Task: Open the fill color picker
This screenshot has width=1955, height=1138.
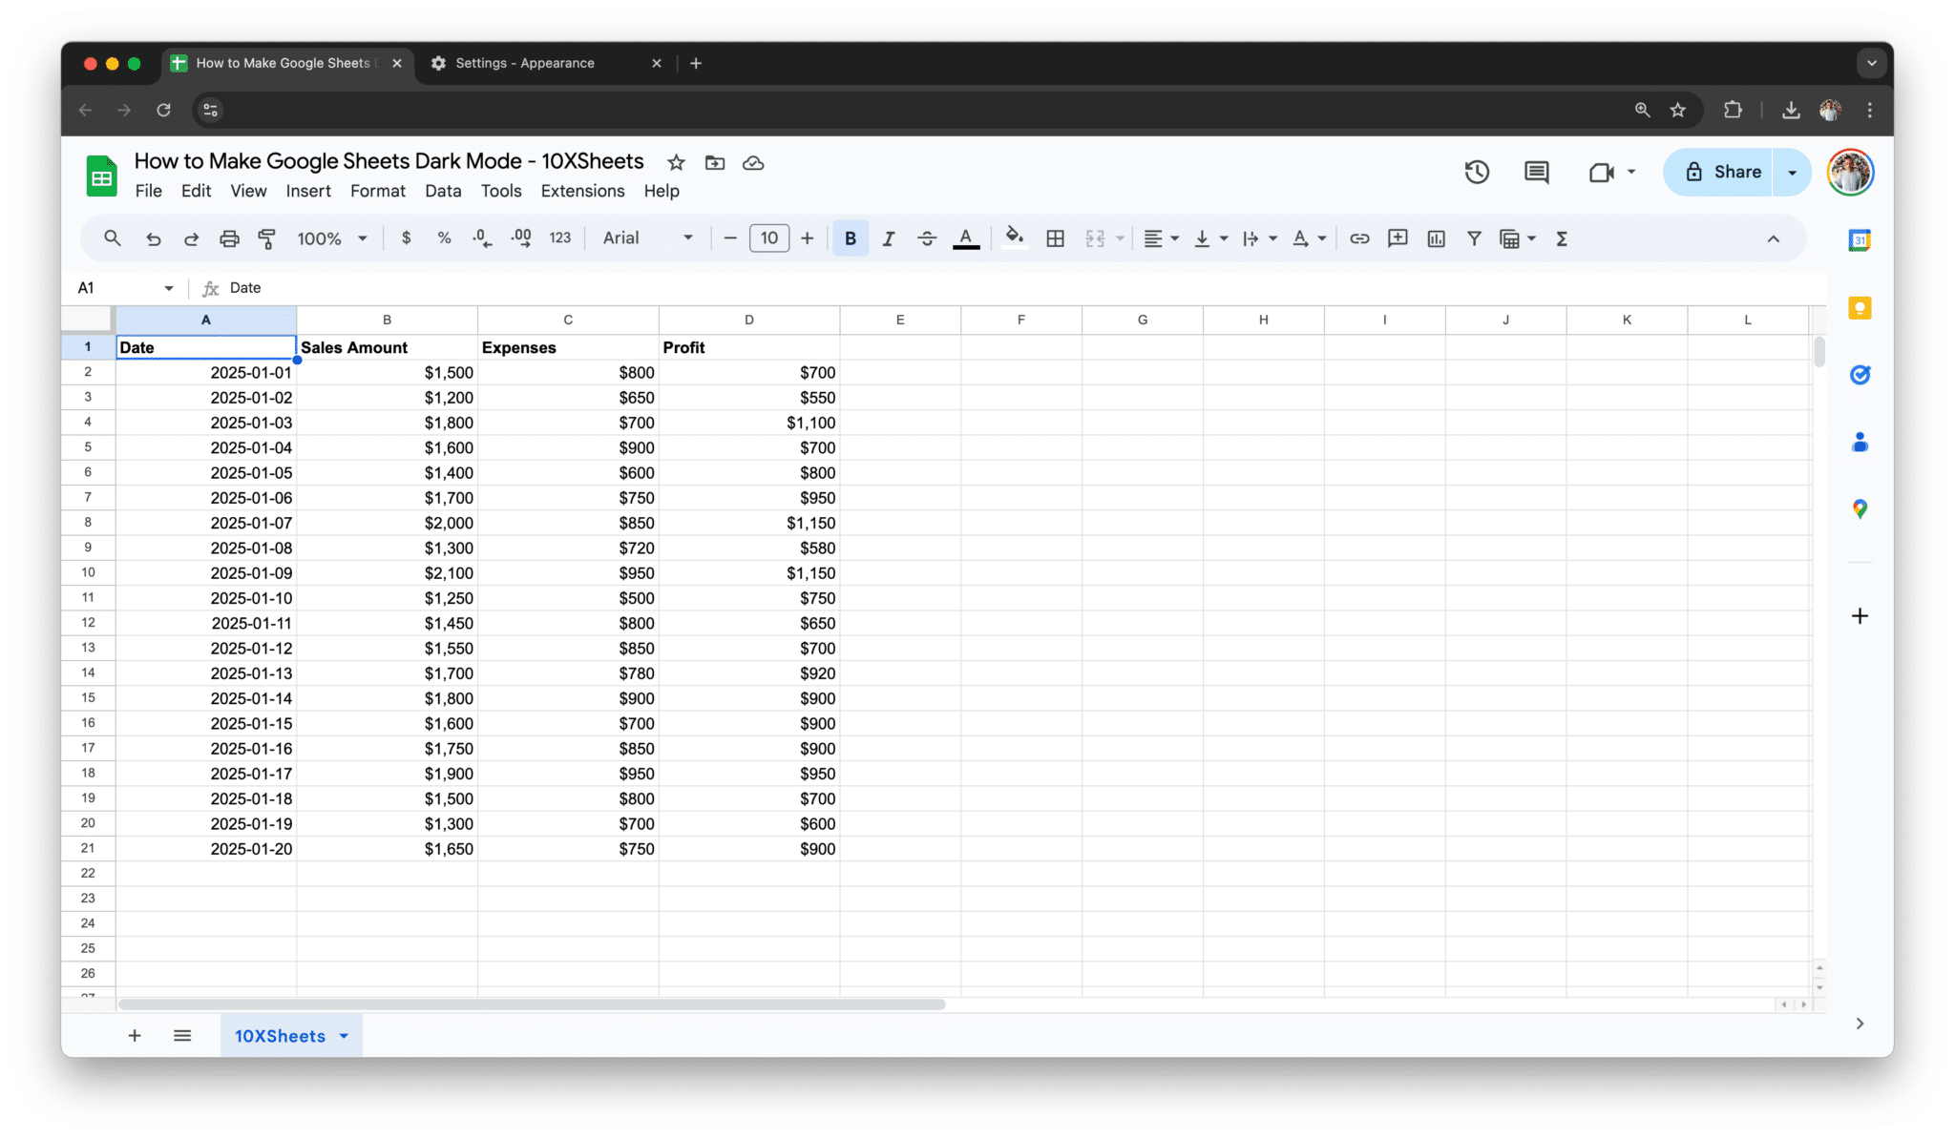Action: point(1014,238)
